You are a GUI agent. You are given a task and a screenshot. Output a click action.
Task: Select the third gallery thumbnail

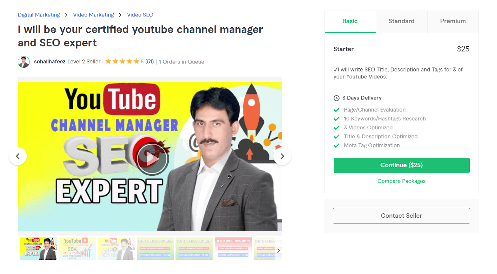coord(116,248)
